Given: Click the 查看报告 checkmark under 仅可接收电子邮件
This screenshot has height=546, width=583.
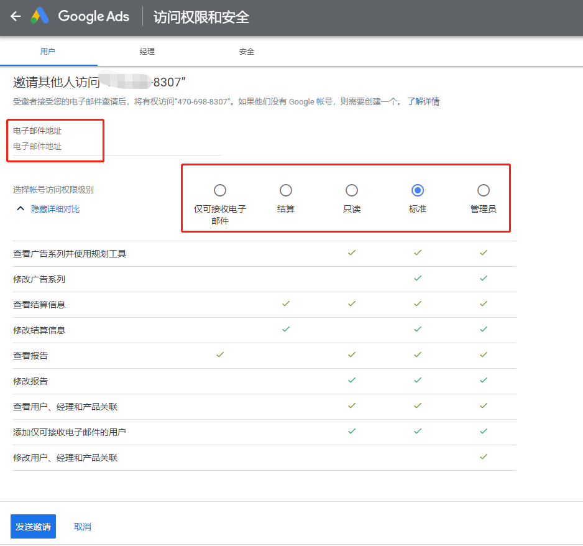Looking at the screenshot, I should 220,354.
